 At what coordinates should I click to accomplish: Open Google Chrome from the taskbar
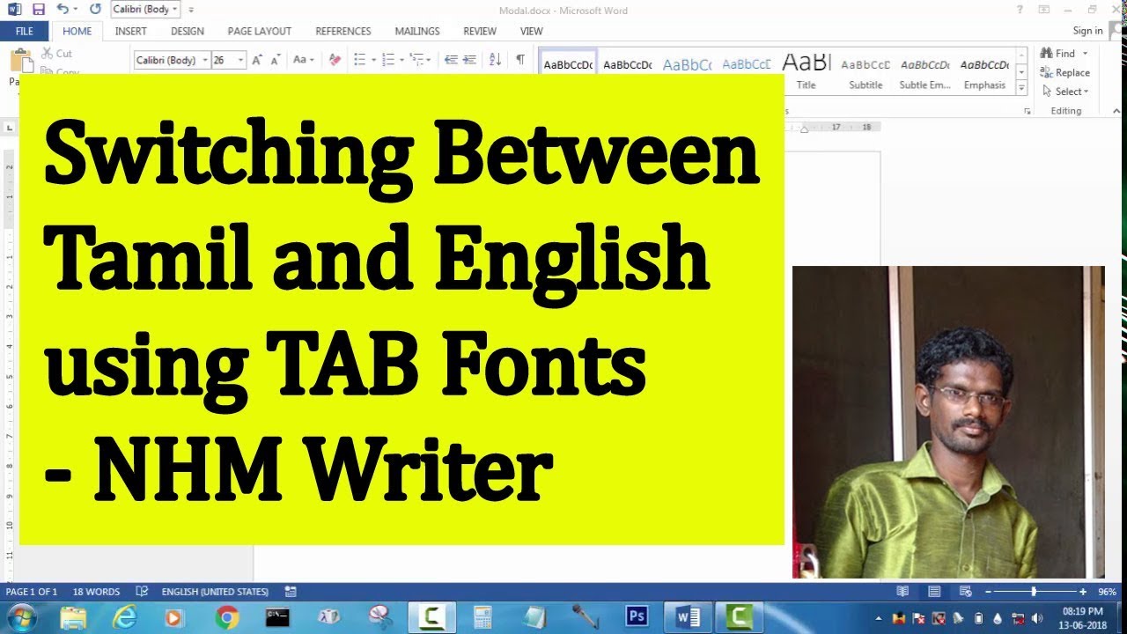[x=226, y=617]
